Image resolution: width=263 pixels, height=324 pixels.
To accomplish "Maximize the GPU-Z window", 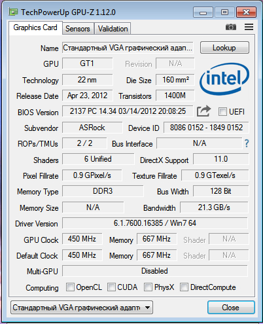I will tap(224, 12).
